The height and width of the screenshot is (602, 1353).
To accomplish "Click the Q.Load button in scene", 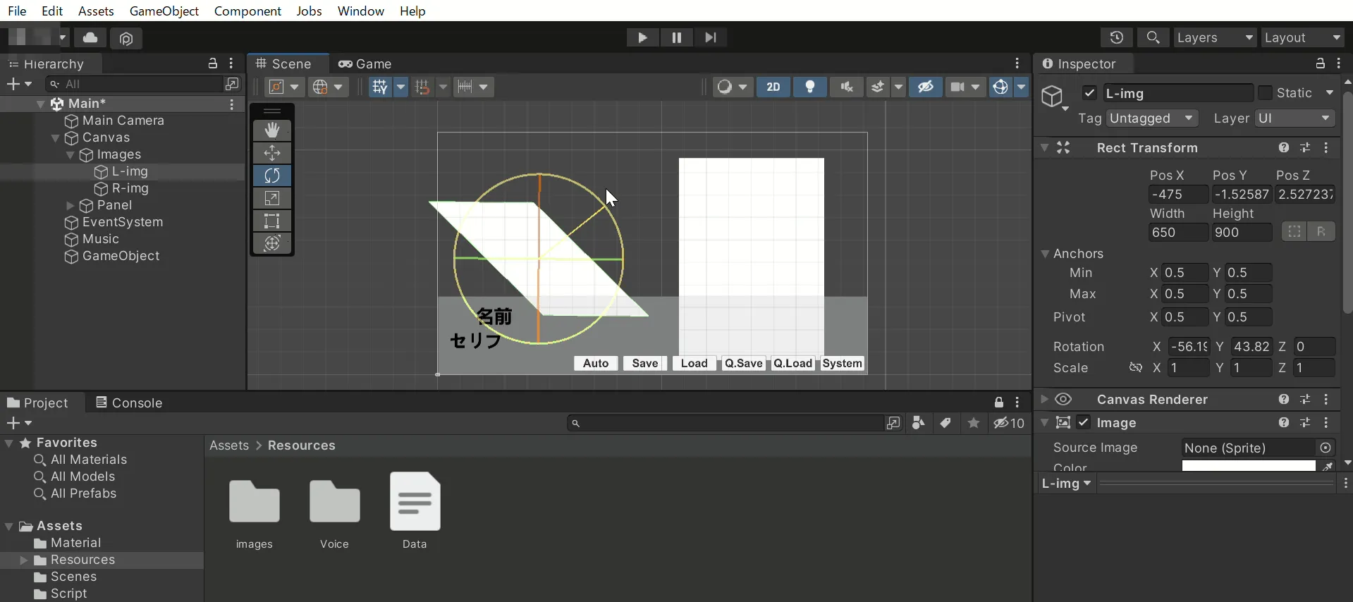I will (x=793, y=364).
